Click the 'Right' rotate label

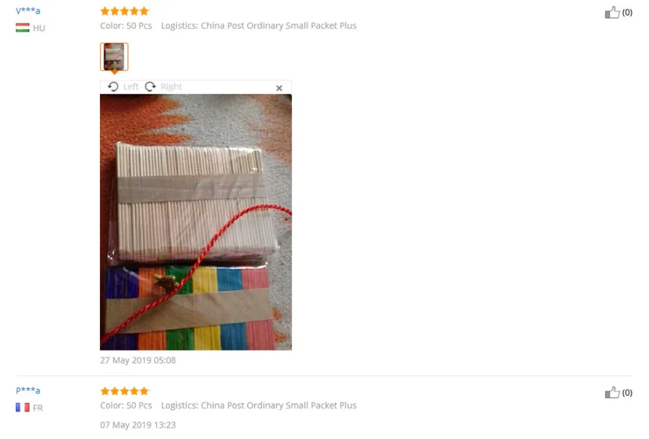click(x=171, y=86)
